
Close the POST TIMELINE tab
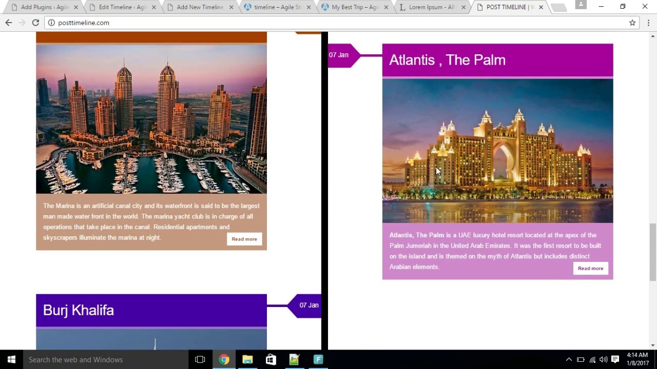[x=541, y=7]
